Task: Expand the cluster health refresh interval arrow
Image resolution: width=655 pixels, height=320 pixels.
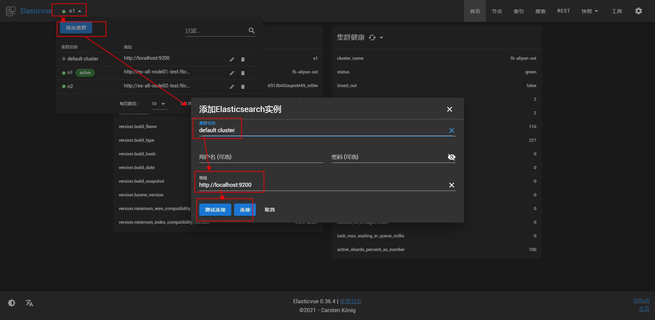Action: click(x=381, y=38)
